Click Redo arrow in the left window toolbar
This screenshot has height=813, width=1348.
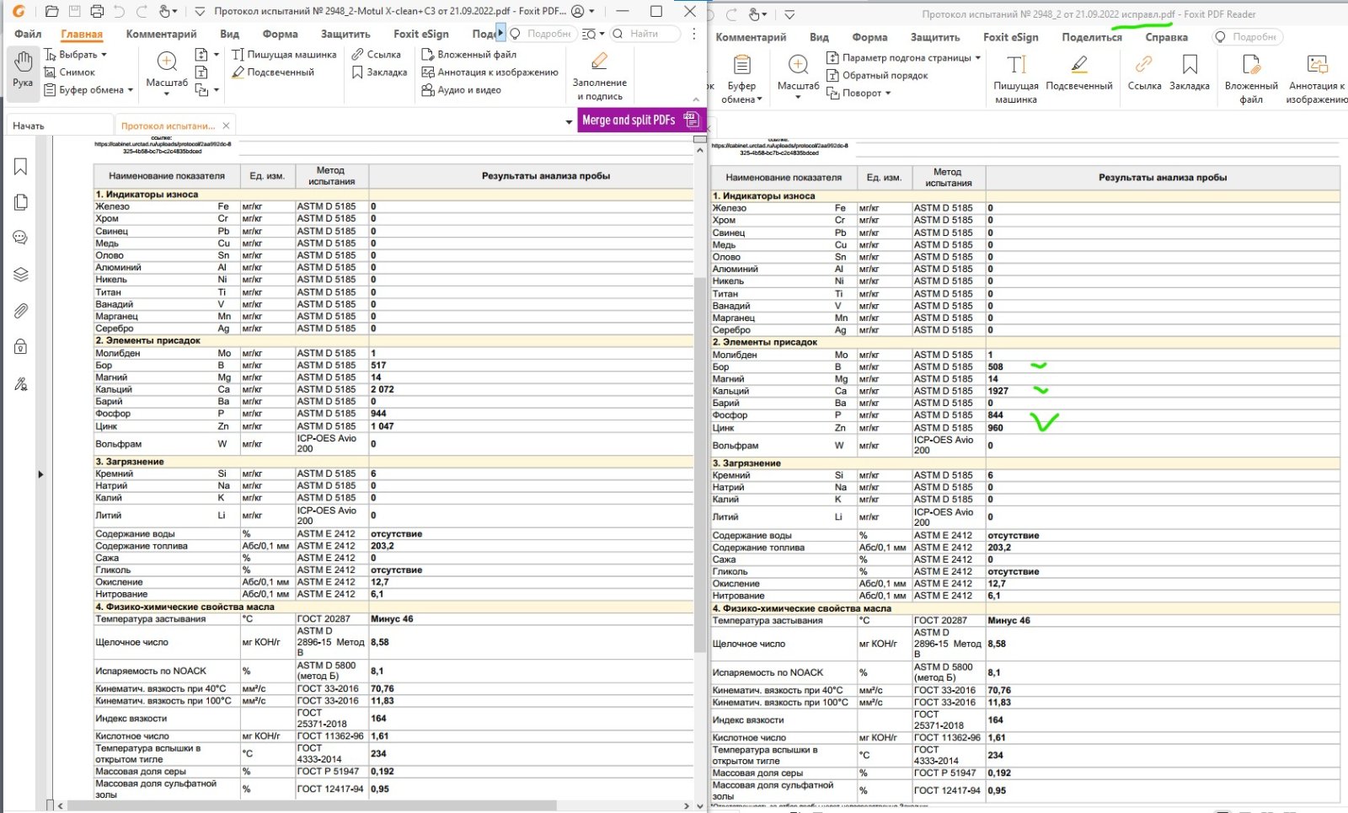[x=142, y=12]
